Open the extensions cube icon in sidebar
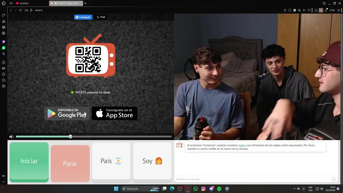 [x=4, y=80]
